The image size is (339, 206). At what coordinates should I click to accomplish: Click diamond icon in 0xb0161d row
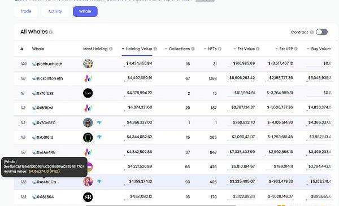(x=99, y=137)
